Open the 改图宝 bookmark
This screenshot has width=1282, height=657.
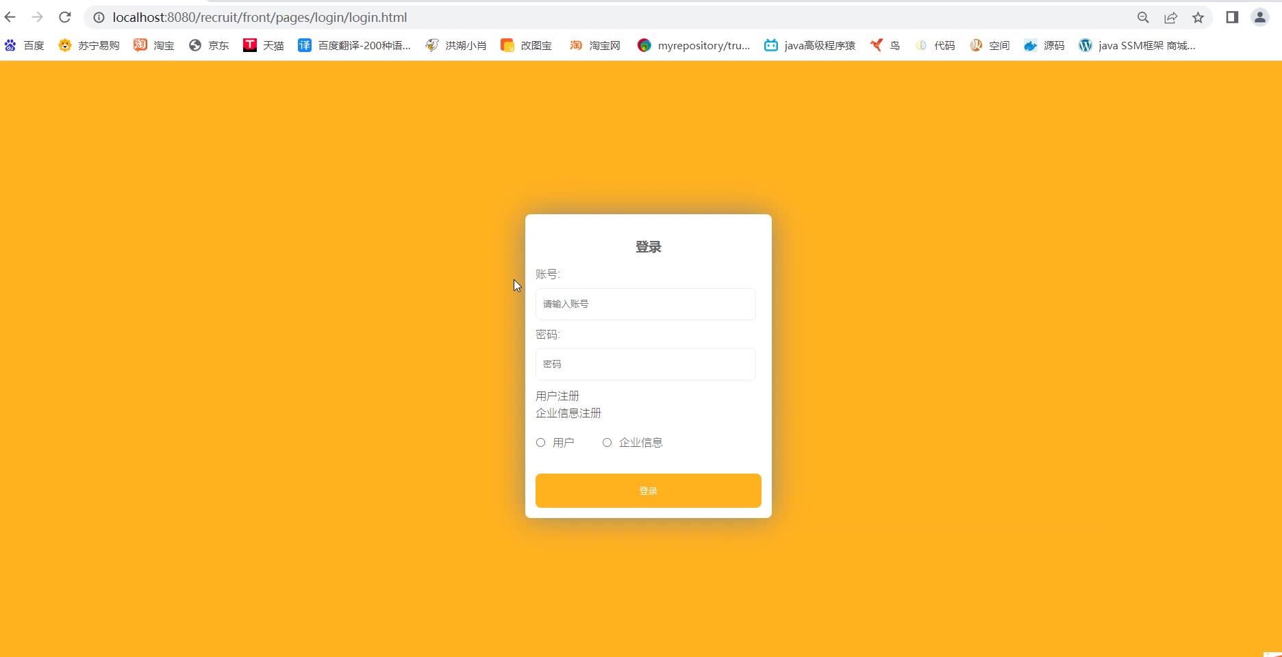527,45
